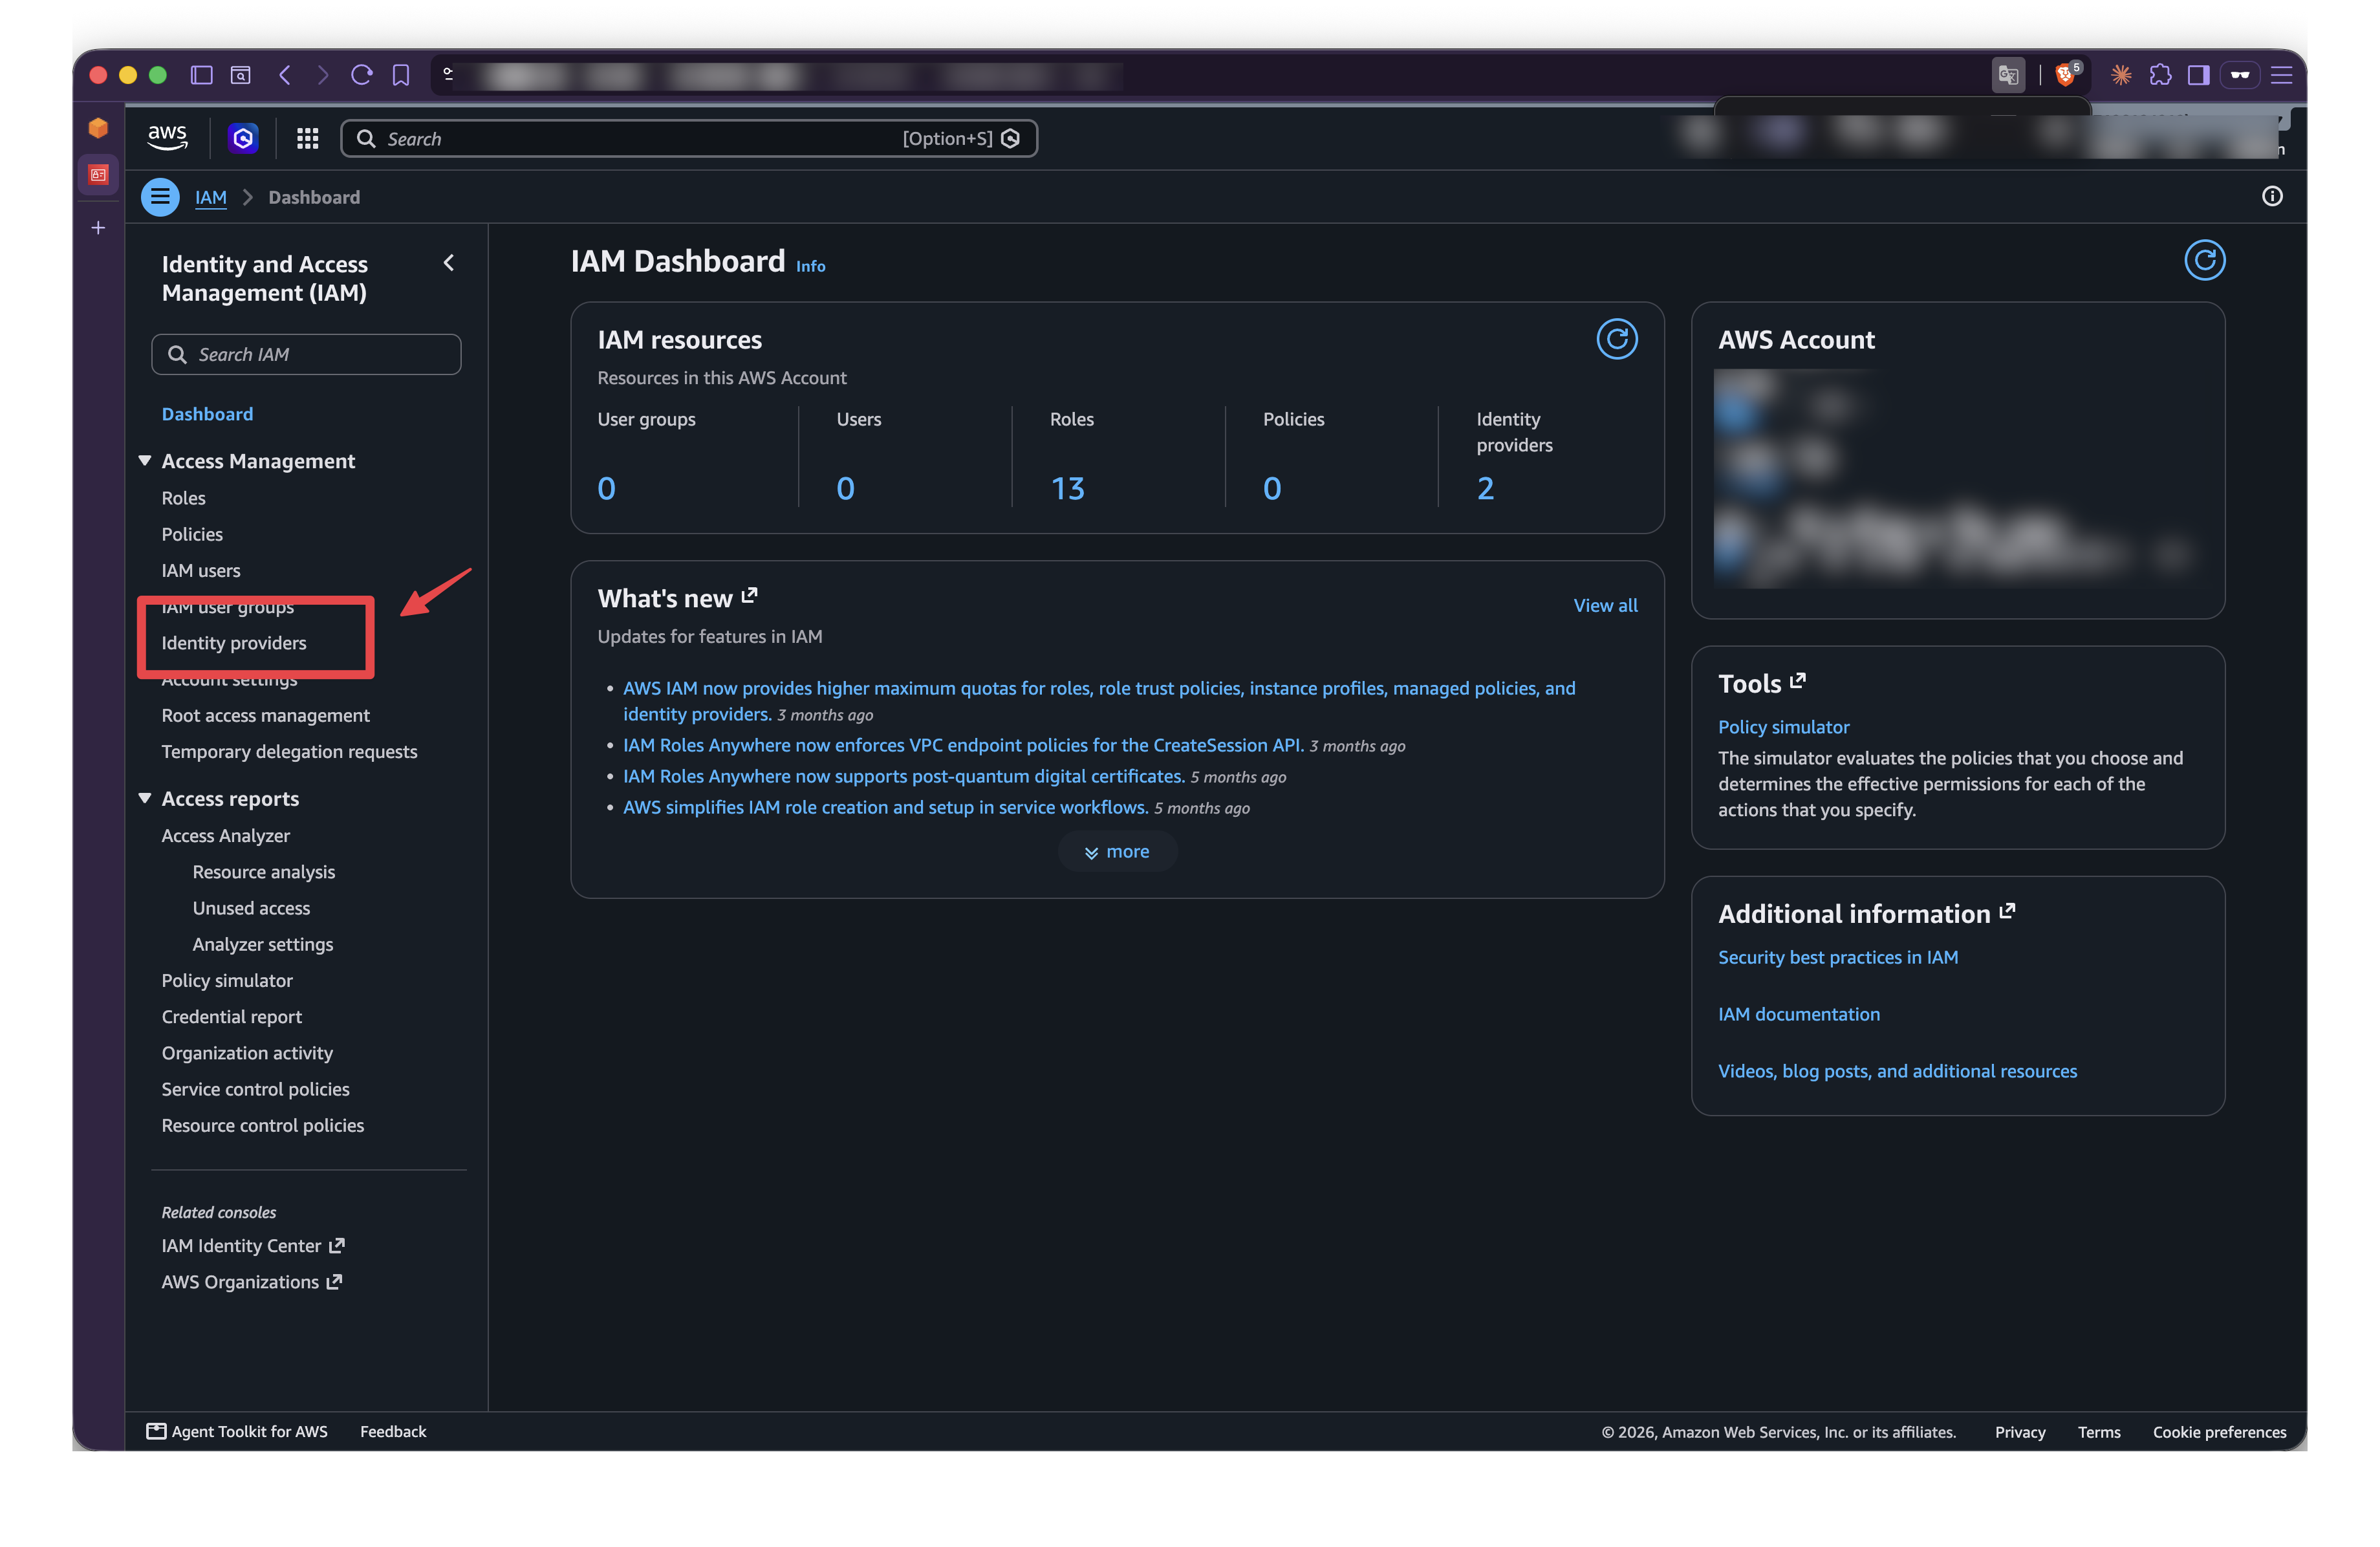Screen dimensions: 2380x1547
Task: Open the IAM documentation link
Action: tap(1799, 1014)
